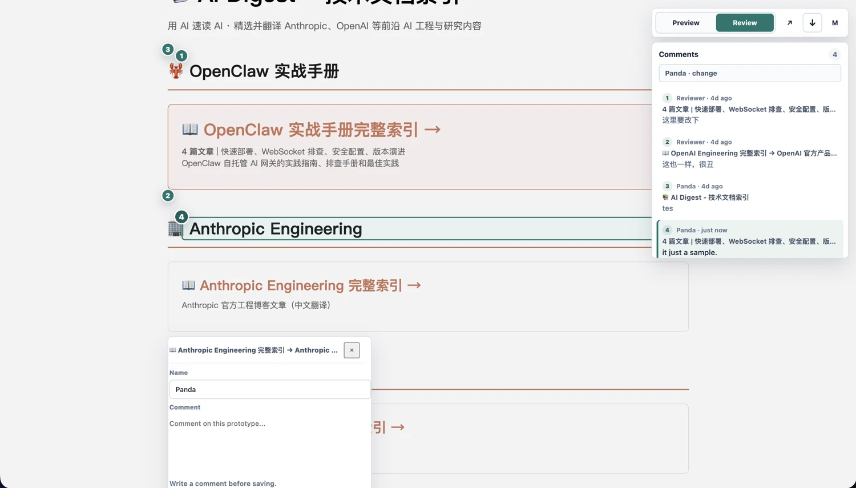The width and height of the screenshot is (856, 488).
Task: Open comment 3 saying tes
Action: click(749, 197)
